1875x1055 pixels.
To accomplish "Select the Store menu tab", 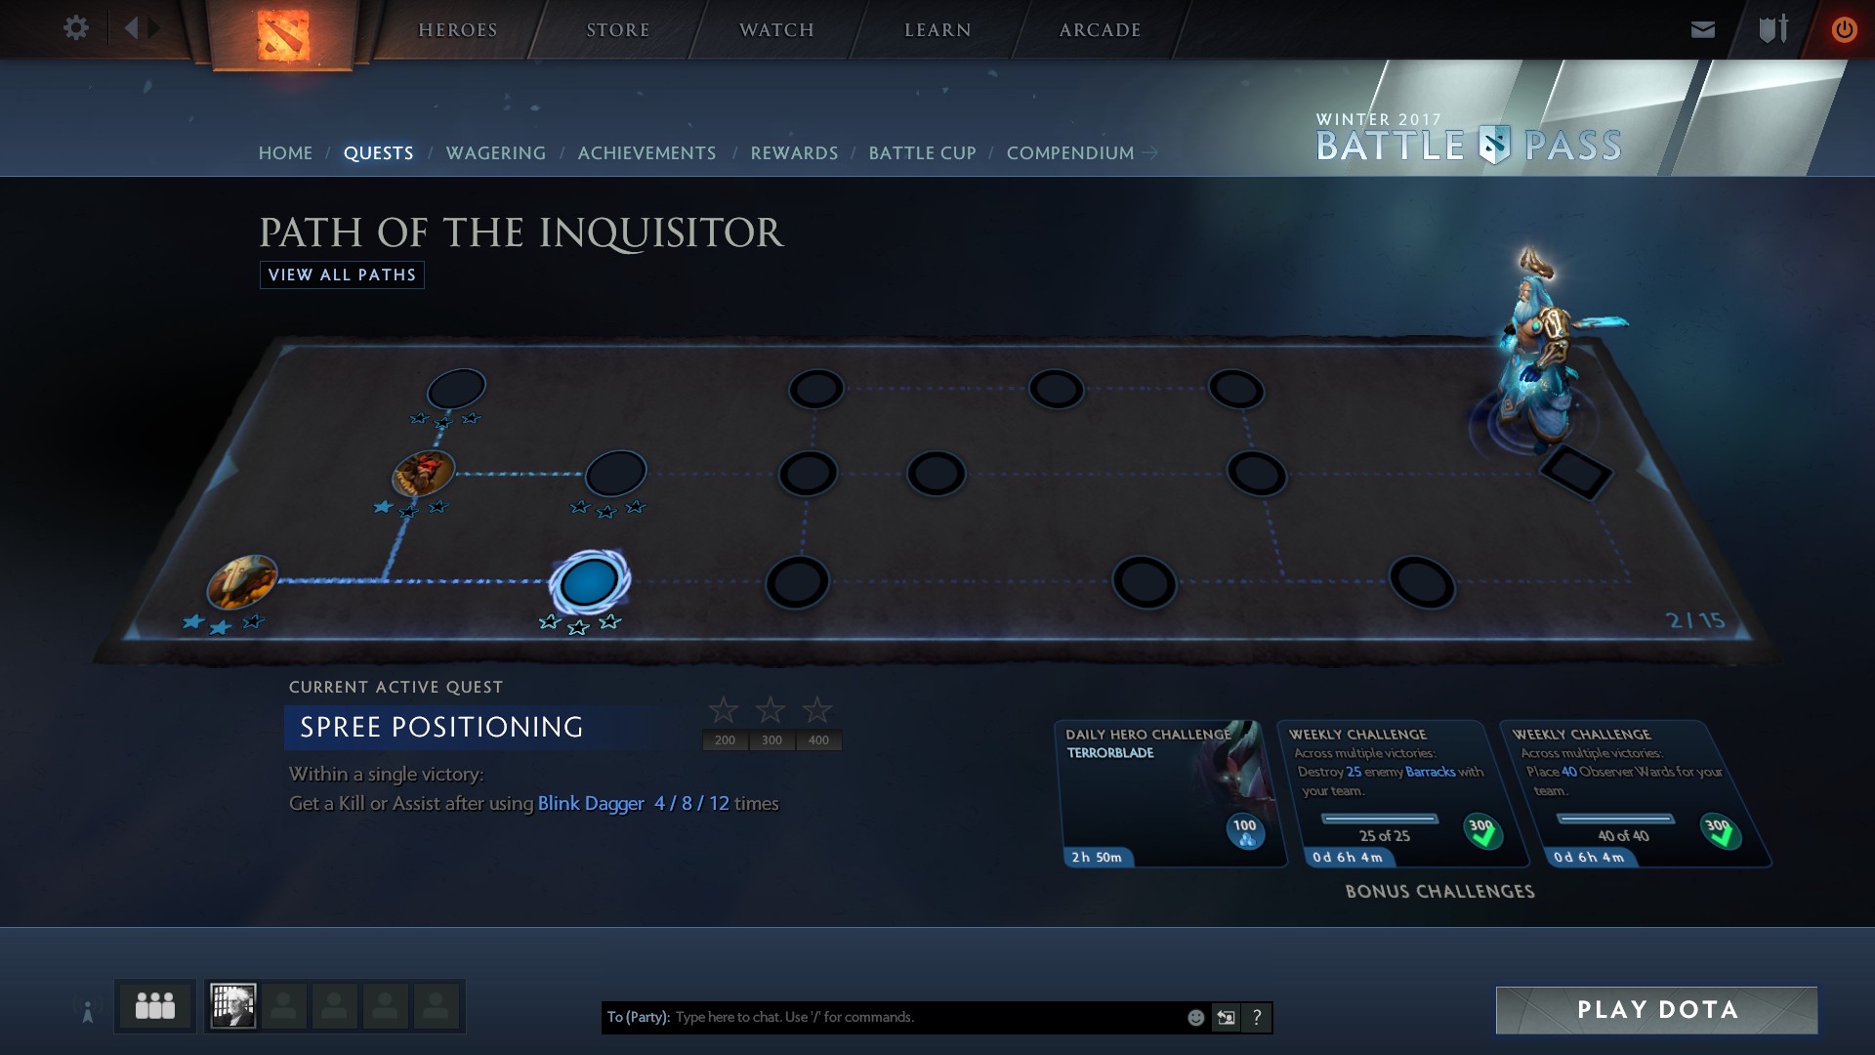I will click(x=617, y=28).
